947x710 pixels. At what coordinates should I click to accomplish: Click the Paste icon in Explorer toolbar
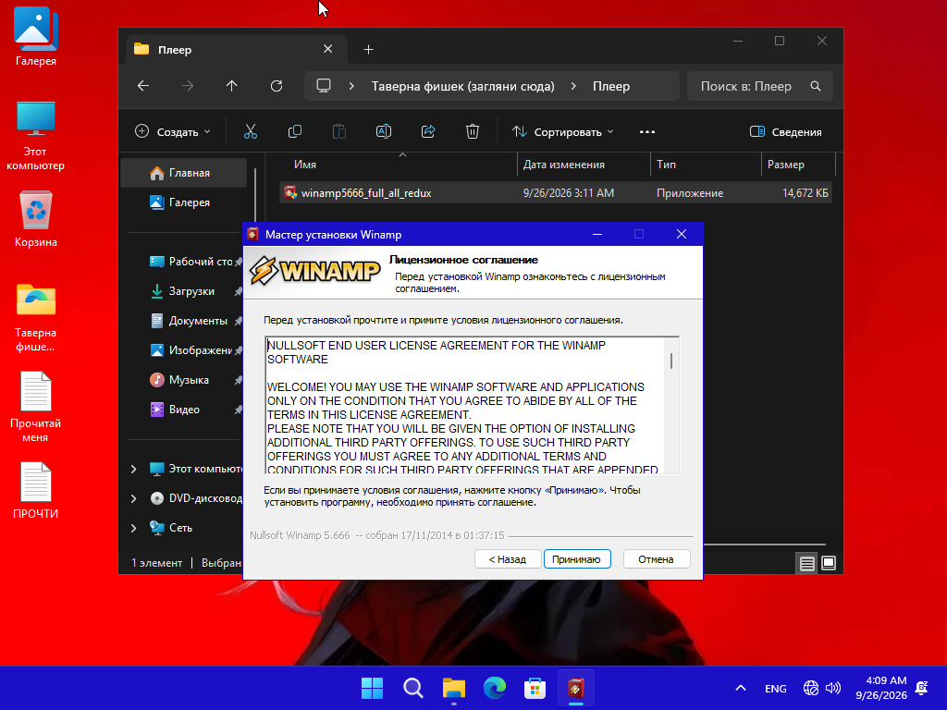pos(339,131)
